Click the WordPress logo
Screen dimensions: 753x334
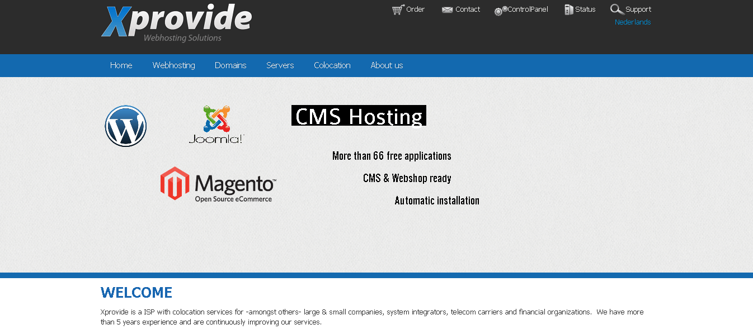126,126
